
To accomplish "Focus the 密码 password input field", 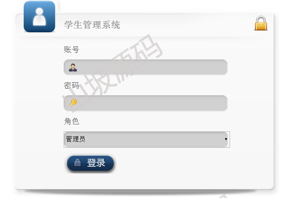I will point(145,103).
